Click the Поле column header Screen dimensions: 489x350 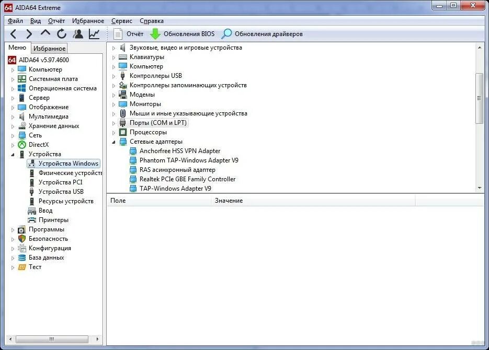pyautogui.click(x=159, y=201)
